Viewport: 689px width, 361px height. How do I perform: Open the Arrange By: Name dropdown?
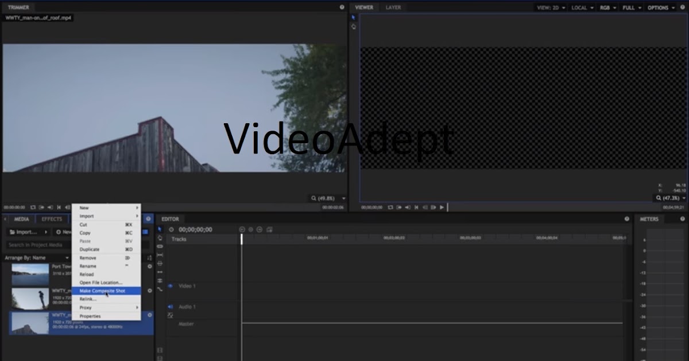37,258
